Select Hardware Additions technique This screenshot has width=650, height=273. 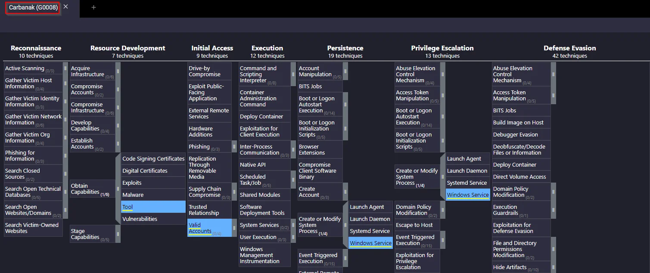tap(209, 132)
